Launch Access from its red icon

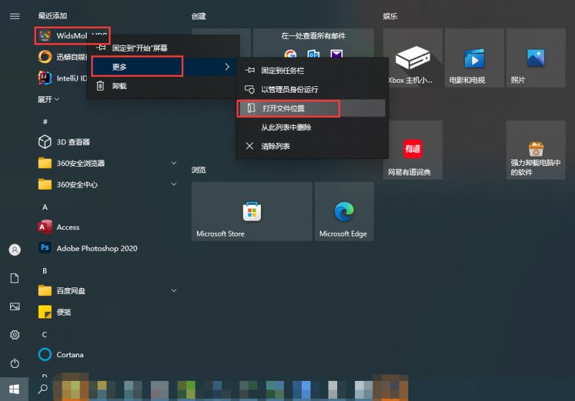(45, 227)
